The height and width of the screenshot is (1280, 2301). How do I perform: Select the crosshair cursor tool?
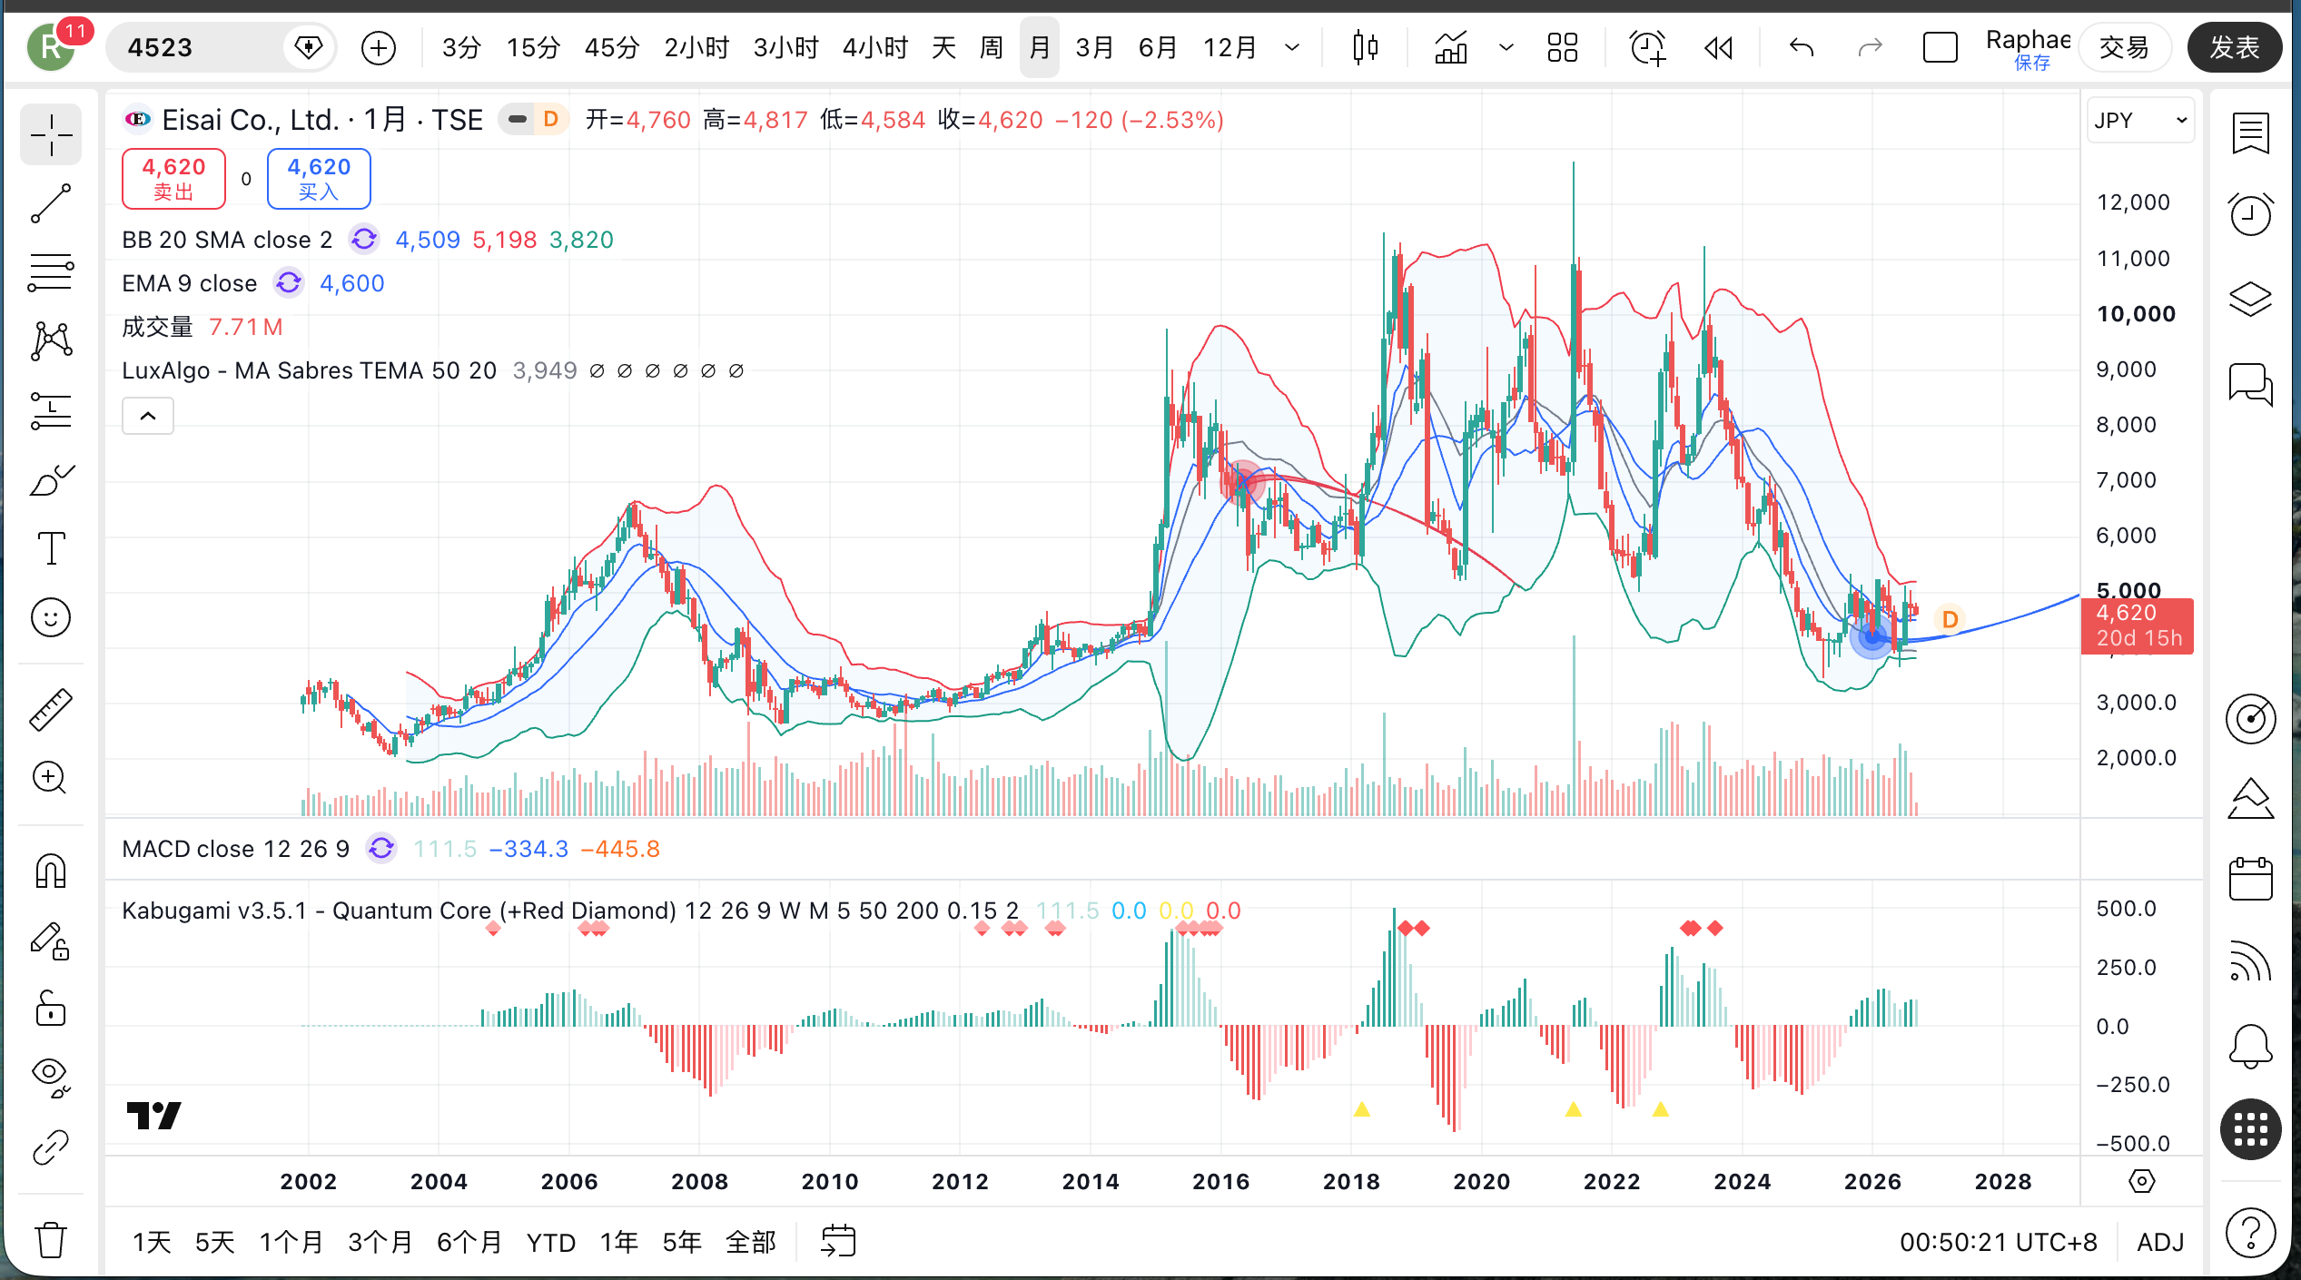point(51,134)
